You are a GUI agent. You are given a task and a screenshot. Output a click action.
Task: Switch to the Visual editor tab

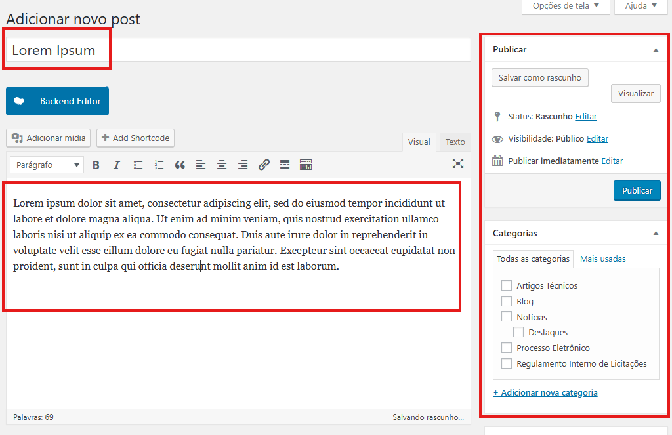pyautogui.click(x=419, y=142)
